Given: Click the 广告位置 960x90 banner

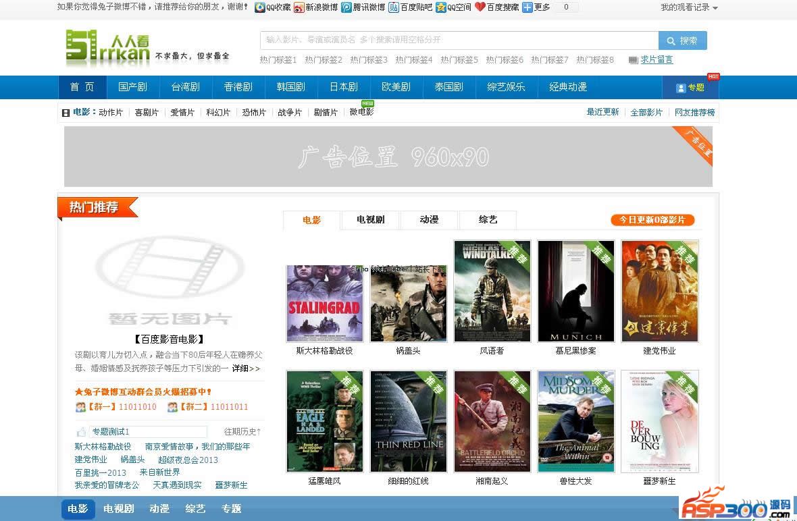Looking at the screenshot, I should tap(388, 157).
